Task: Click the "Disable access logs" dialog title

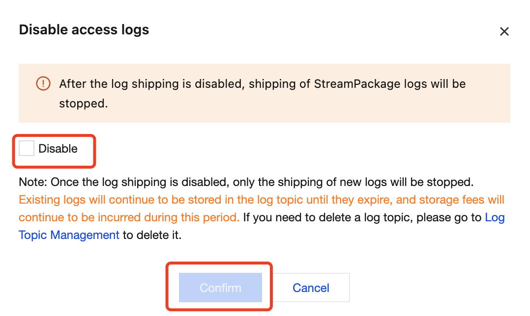Action: [84, 30]
